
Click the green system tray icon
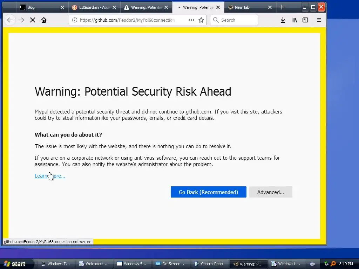(x=326, y=264)
